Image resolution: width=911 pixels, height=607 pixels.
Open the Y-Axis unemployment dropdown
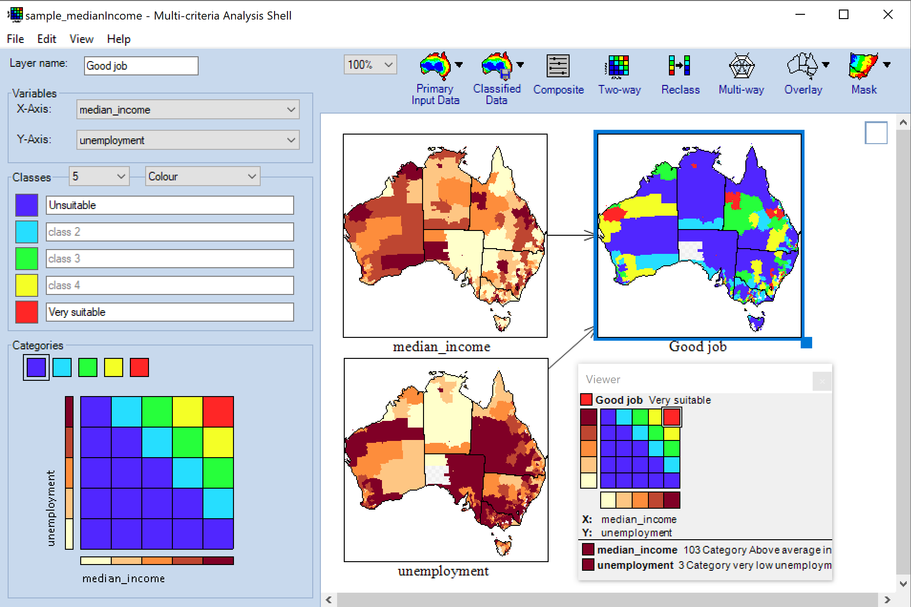coord(188,140)
